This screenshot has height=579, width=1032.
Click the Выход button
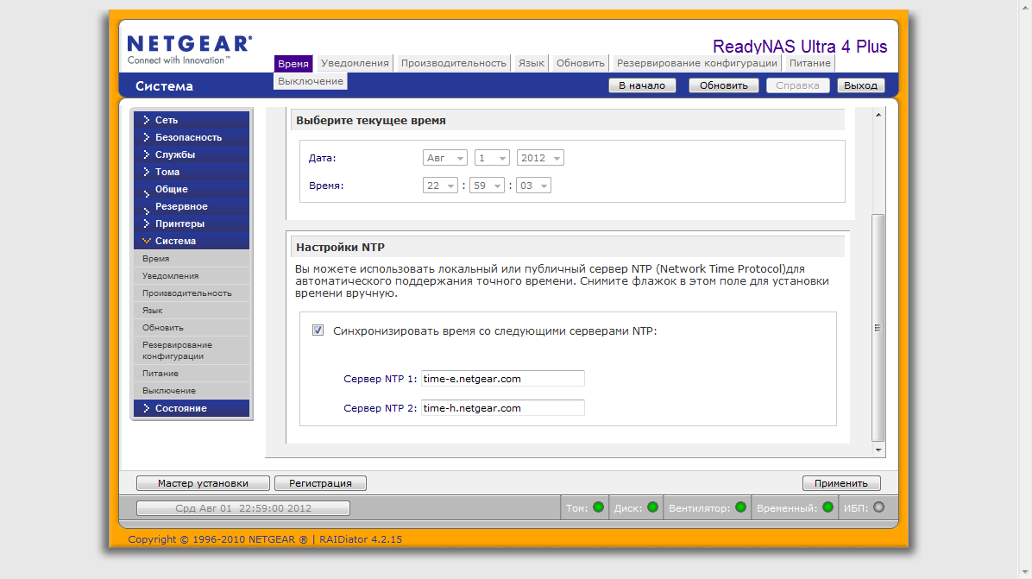(x=861, y=85)
